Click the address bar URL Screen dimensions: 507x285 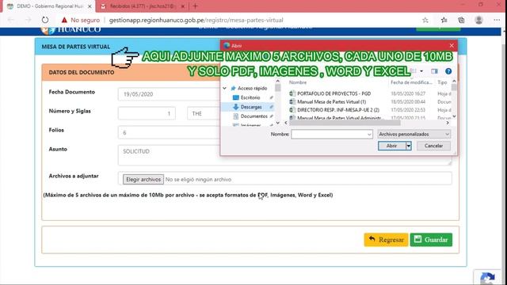[196, 20]
